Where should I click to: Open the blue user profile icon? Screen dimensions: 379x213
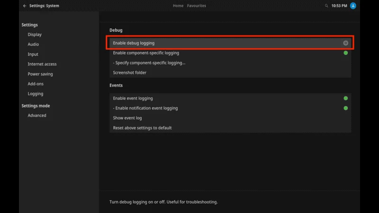tap(353, 6)
